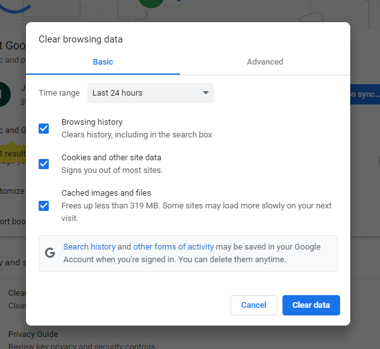The image size is (380, 349).
Task: Click Privacy Guide in the background settings page
Action: click(33, 334)
